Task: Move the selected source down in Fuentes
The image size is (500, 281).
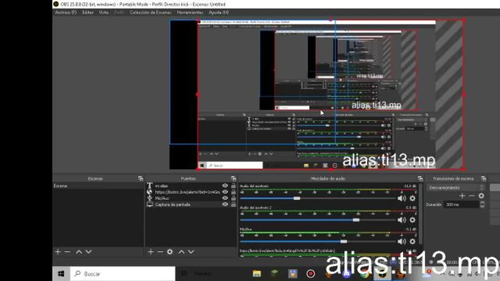Action: click(191, 252)
